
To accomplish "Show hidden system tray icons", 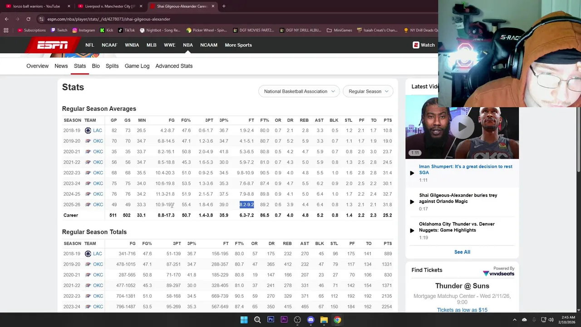I will point(515,320).
